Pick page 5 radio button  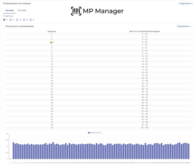coord(31,20)
